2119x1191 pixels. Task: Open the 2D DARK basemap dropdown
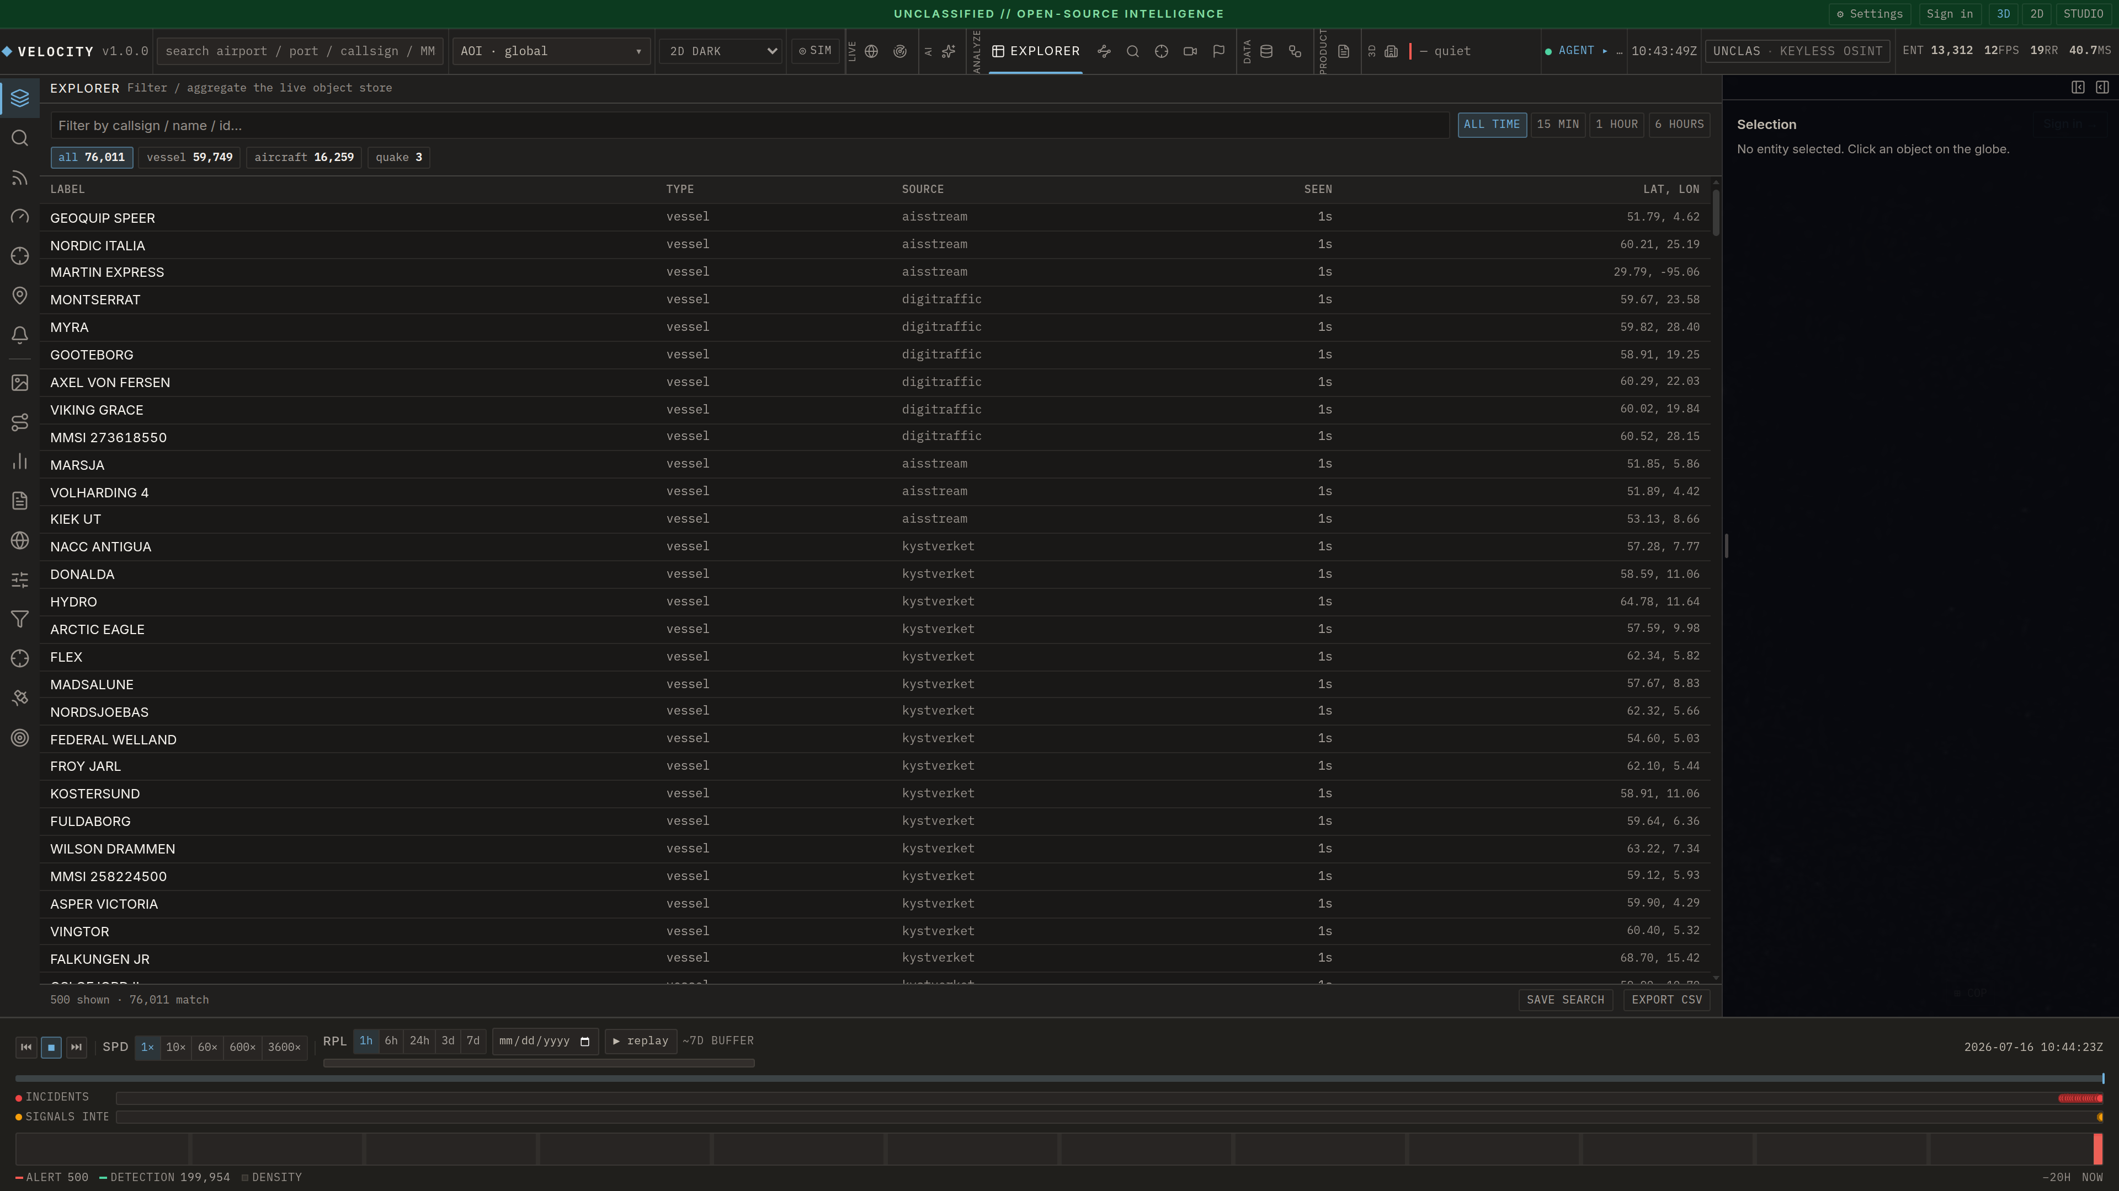click(721, 51)
